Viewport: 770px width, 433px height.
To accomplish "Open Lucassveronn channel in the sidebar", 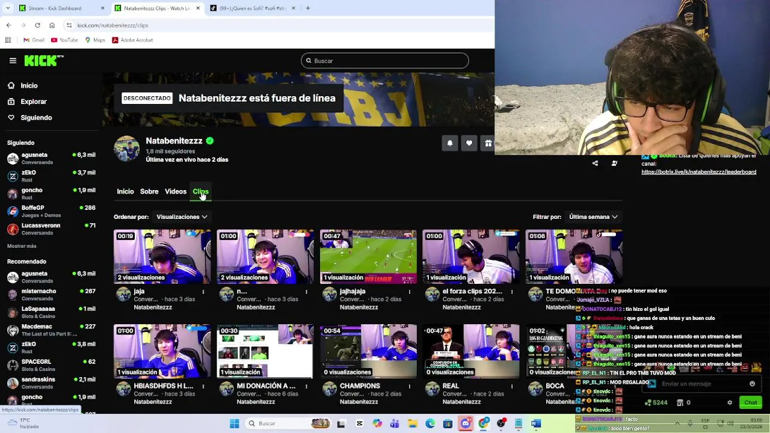I will pyautogui.click(x=51, y=229).
